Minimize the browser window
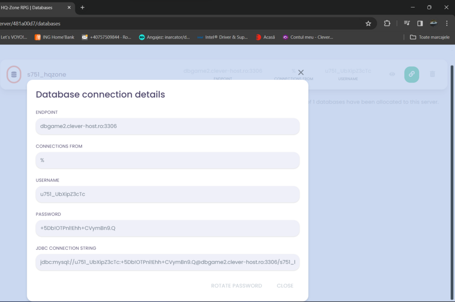This screenshot has height=302, width=455. (x=413, y=7)
